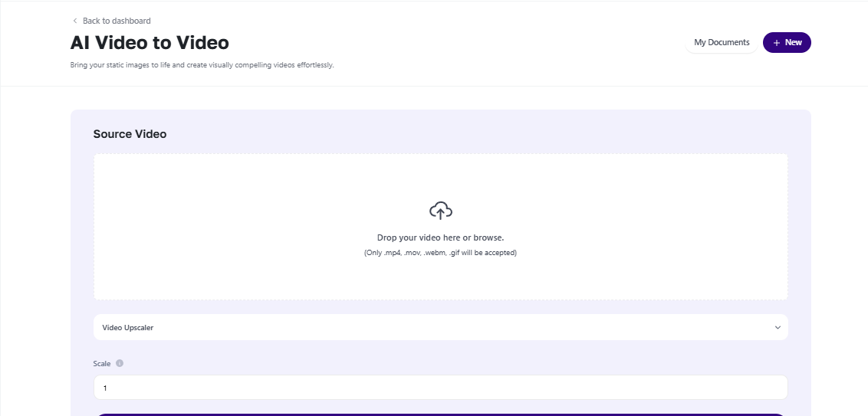Create a New document
The image size is (868, 416).
(787, 43)
